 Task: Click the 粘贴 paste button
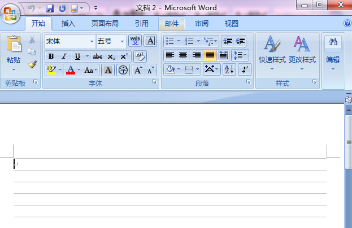click(14, 53)
